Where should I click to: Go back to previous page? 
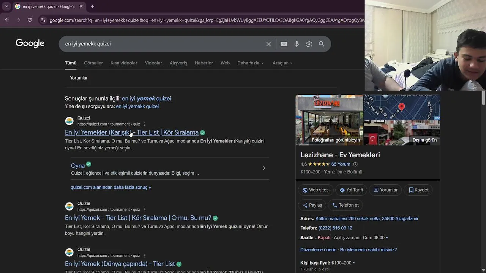coord(7,20)
